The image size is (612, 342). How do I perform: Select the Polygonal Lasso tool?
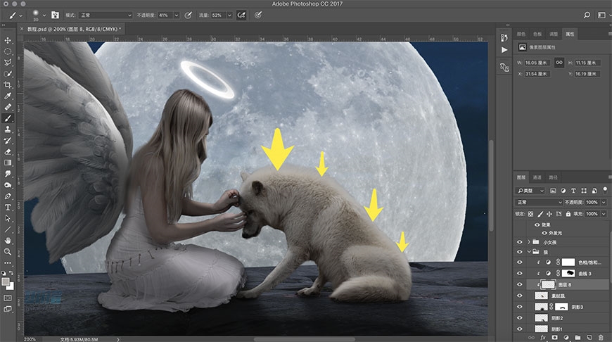pos(8,63)
